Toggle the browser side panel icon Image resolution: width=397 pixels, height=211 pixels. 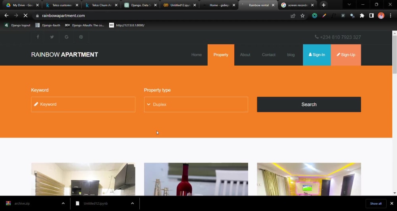pyautogui.click(x=372, y=16)
